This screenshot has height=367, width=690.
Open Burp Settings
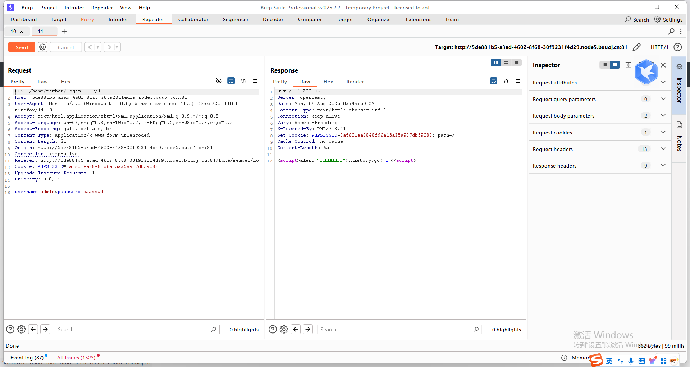tap(668, 19)
